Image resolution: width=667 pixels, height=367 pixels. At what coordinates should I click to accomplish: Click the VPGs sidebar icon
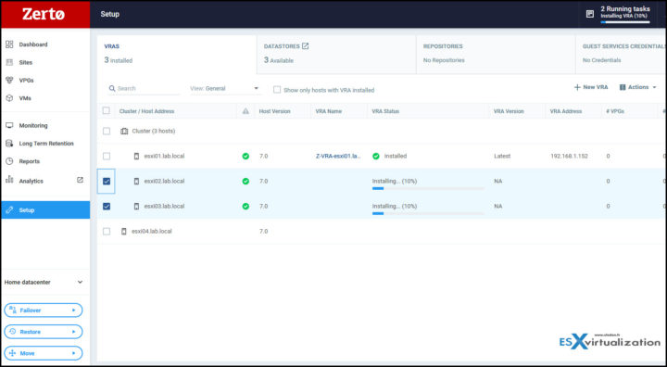[9, 80]
